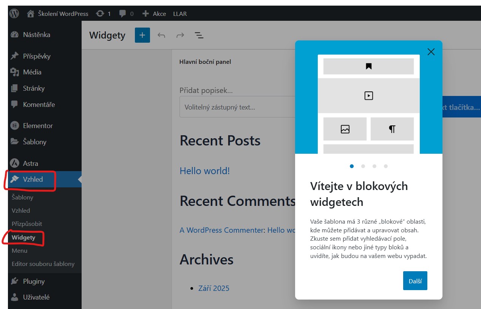481x309 pixels.
Task: Open comments via the speech bubble icon
Action: [x=122, y=13]
